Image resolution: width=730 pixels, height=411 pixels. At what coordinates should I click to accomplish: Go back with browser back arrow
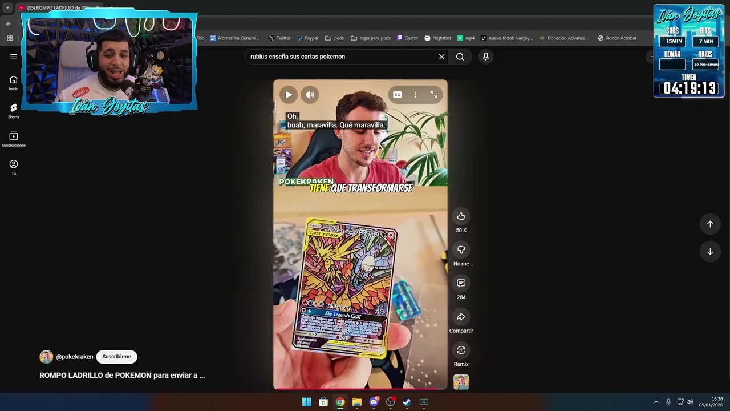pos(9,24)
